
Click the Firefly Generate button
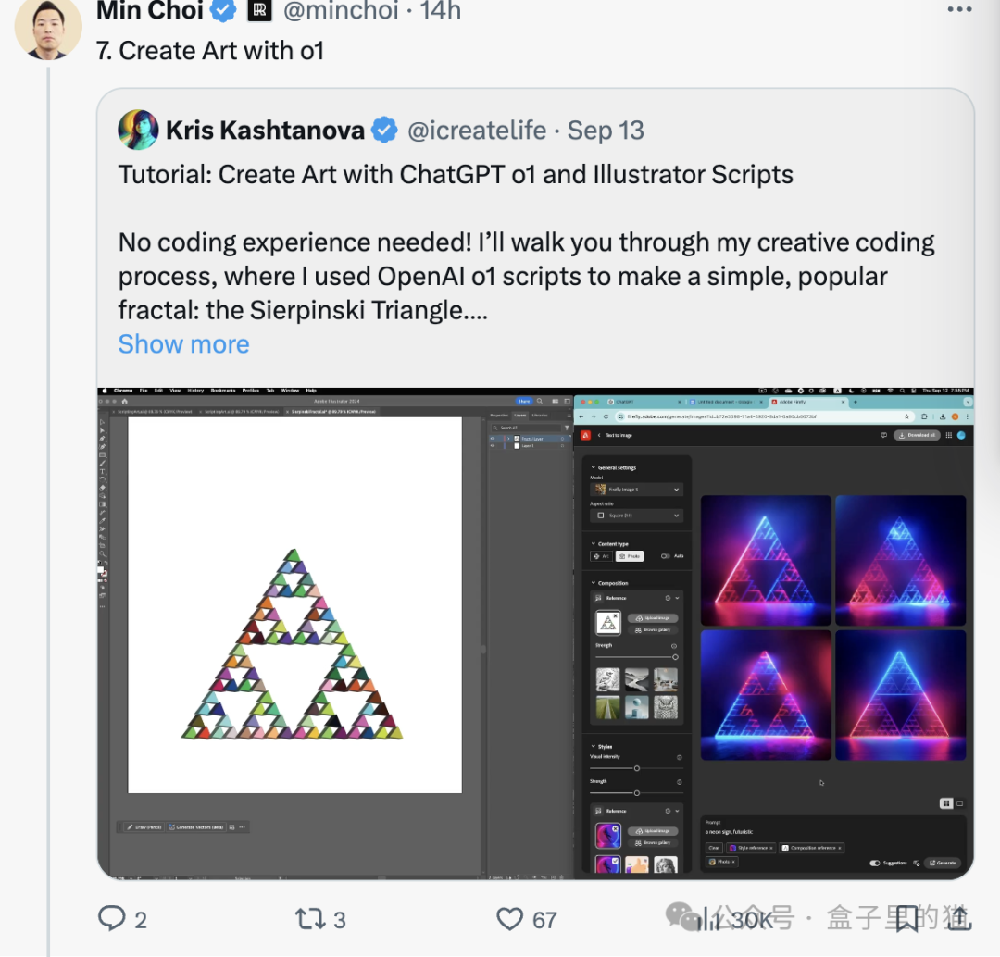(943, 863)
